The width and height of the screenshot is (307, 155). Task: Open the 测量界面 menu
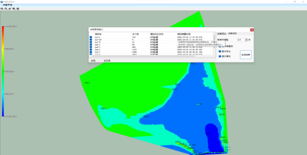(x=8, y=5)
